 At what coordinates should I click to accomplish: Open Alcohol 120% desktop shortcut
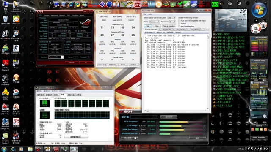6,94
